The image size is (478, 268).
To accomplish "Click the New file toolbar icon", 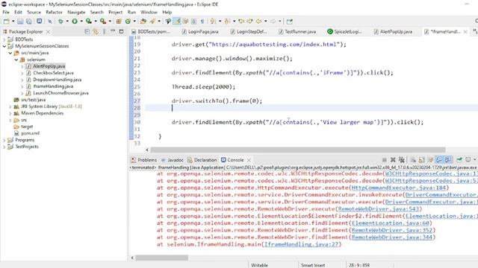I will tap(7, 22).
